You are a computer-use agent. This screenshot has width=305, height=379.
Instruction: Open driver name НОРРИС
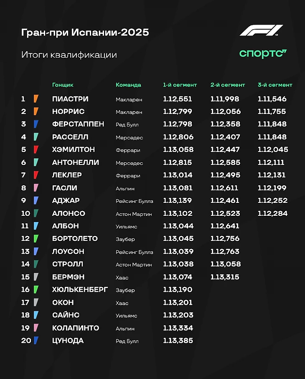[x=68, y=112]
